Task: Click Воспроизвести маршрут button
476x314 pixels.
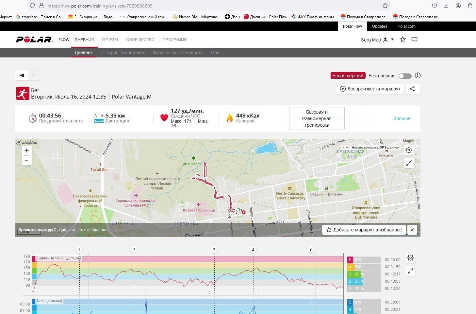Action: click(x=370, y=89)
